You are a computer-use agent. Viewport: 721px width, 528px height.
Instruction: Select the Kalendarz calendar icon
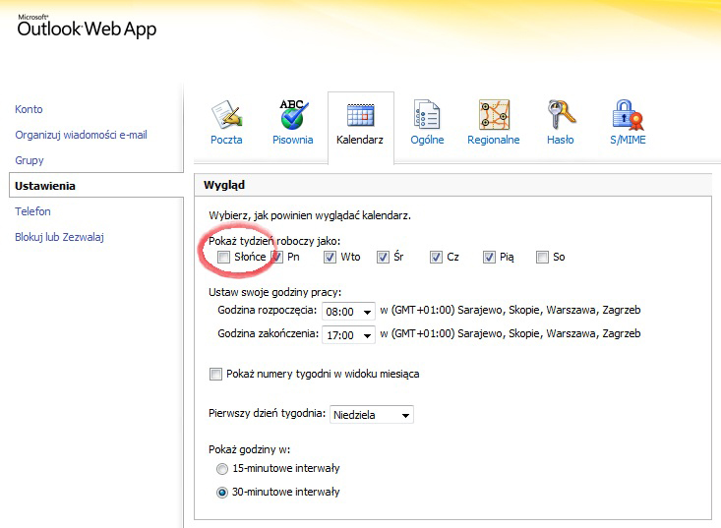[x=360, y=116]
